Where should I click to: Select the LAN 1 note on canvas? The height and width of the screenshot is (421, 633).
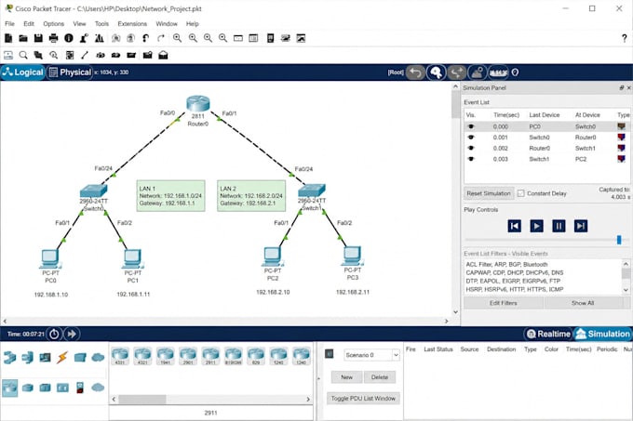pos(170,196)
